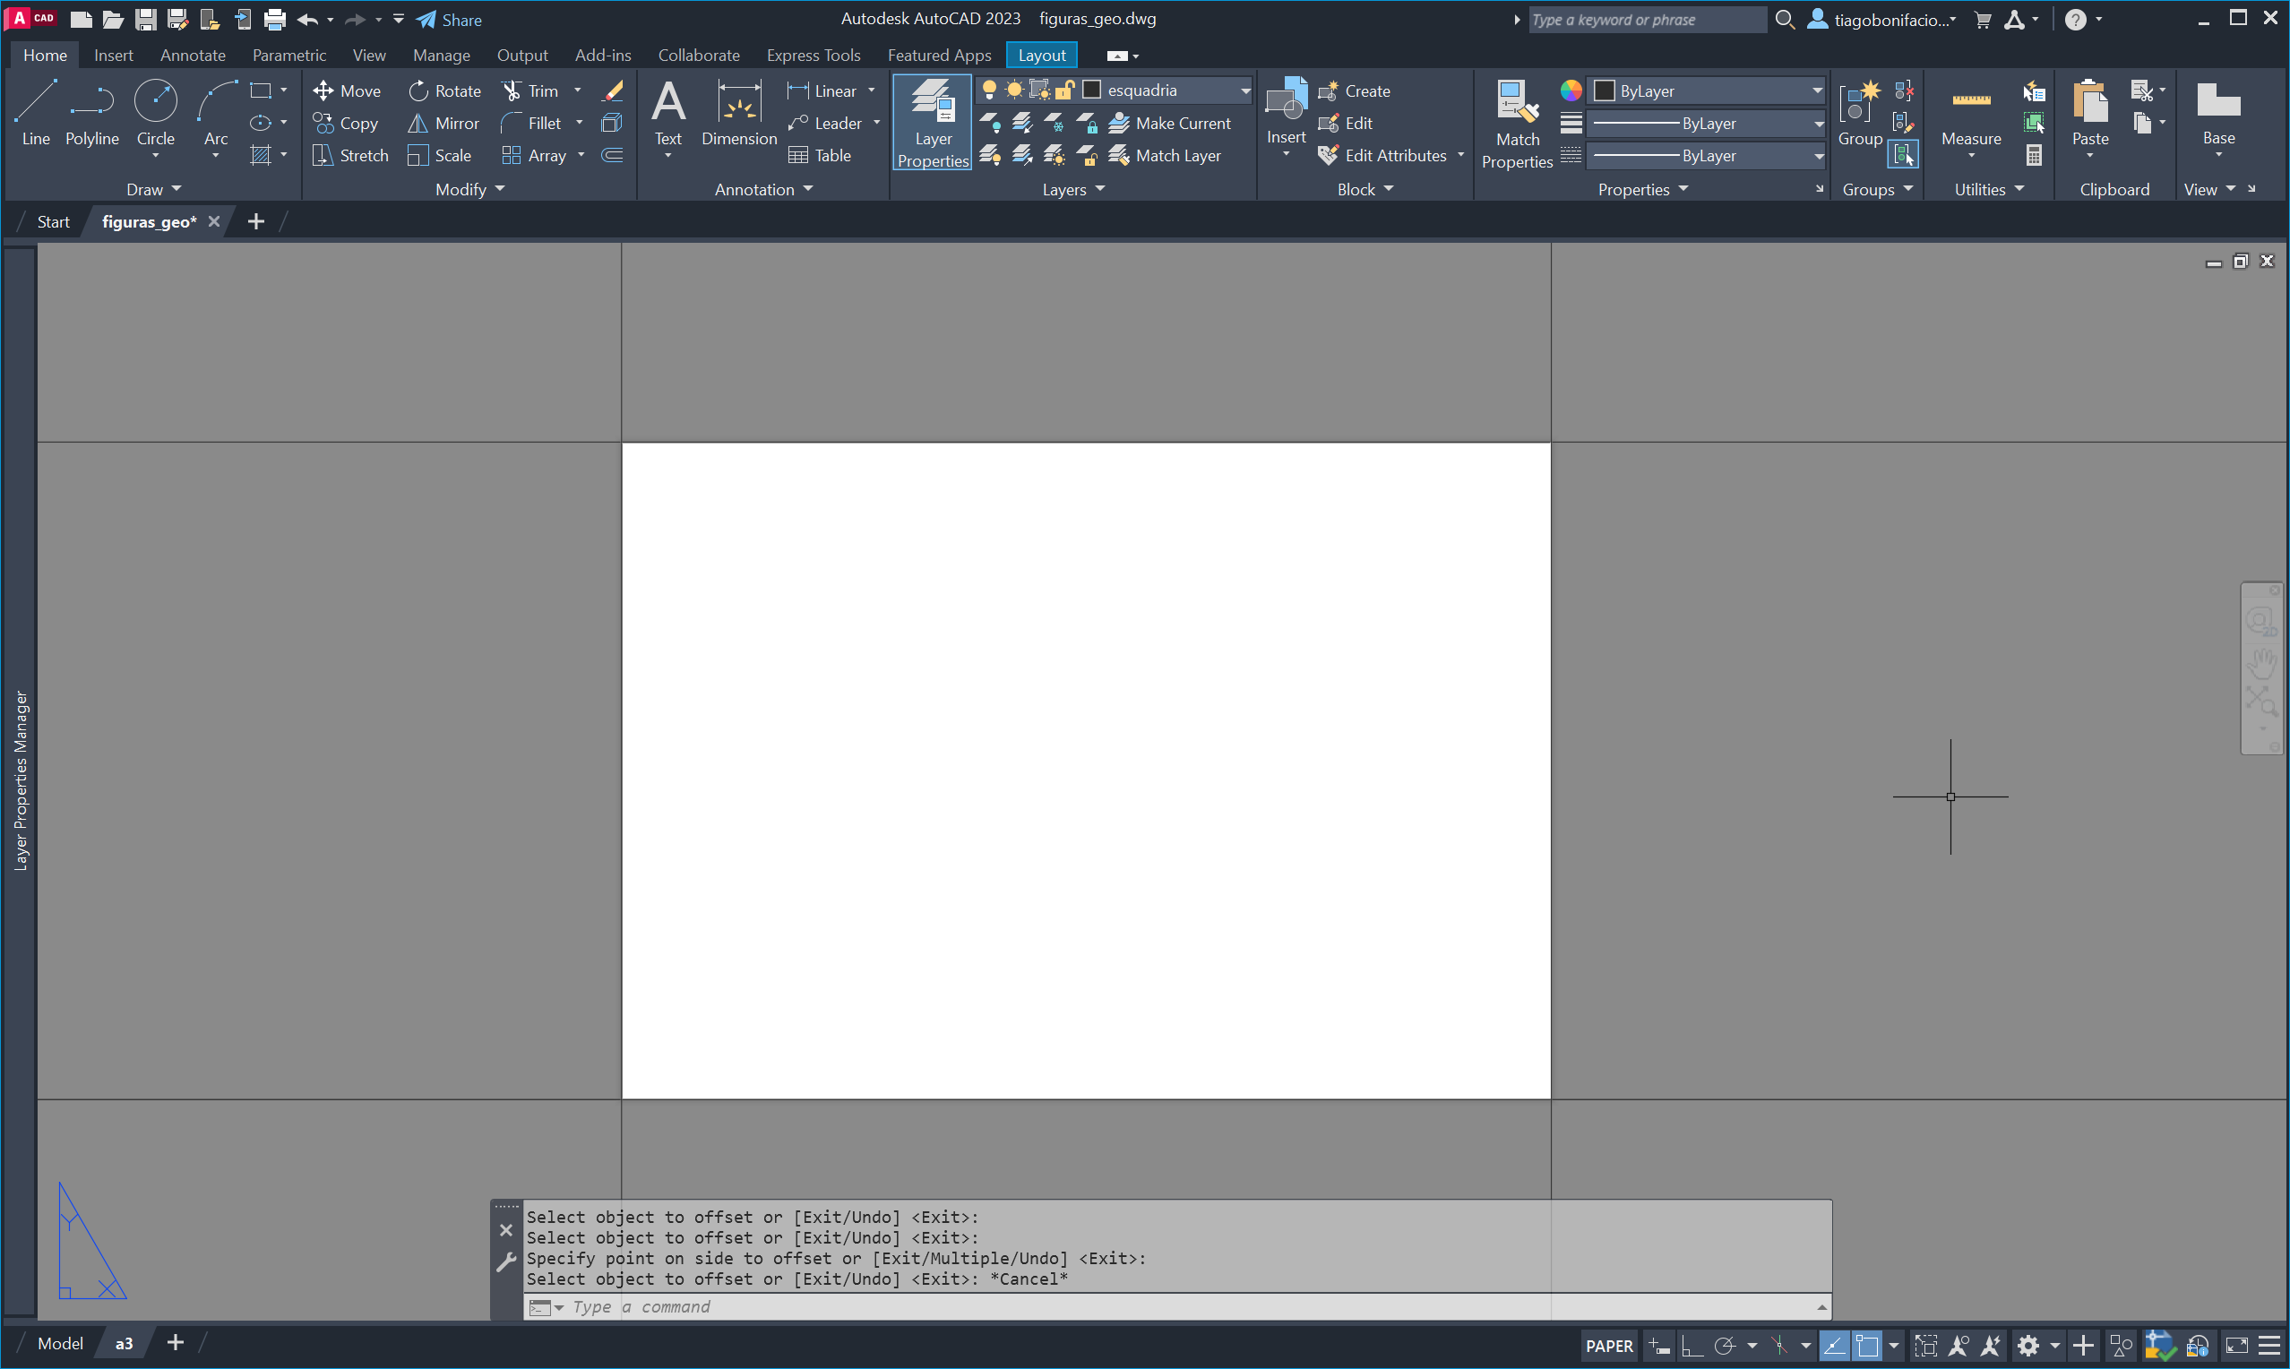Toggle PAPER space button in status bar
Viewport: 2290px width, 1369px height.
(1608, 1345)
